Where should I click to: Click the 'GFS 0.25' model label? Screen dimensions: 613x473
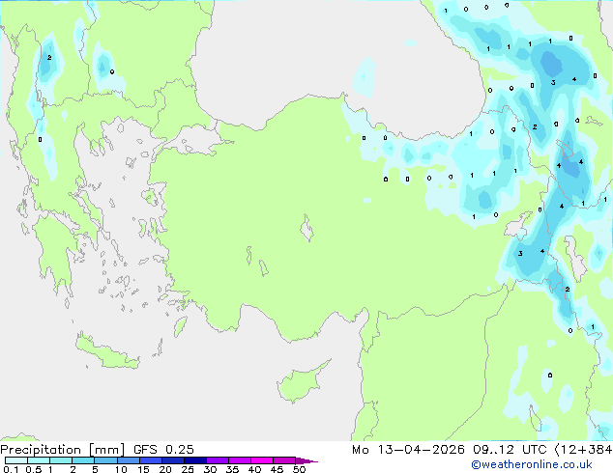pos(163,450)
